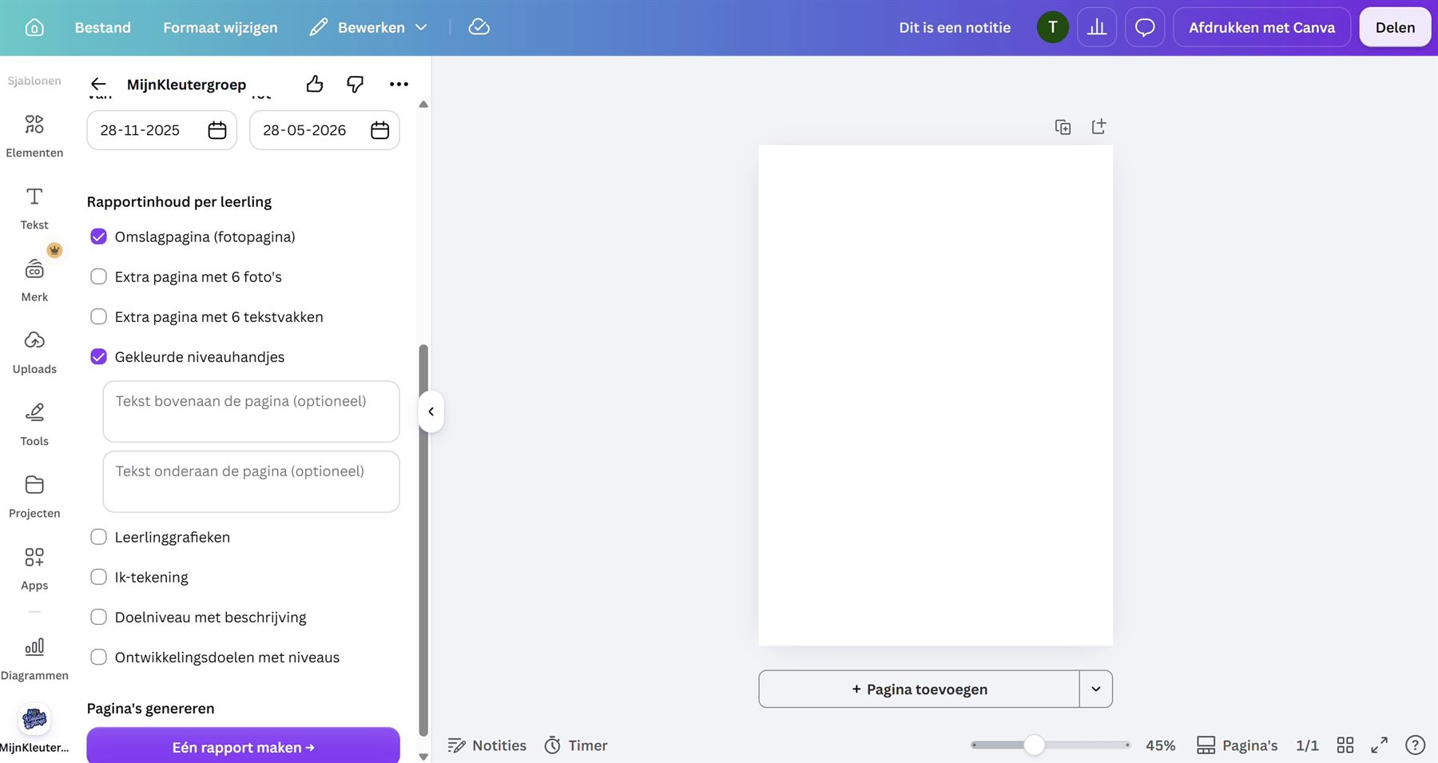Duplicate page icon above canvas

(1063, 126)
